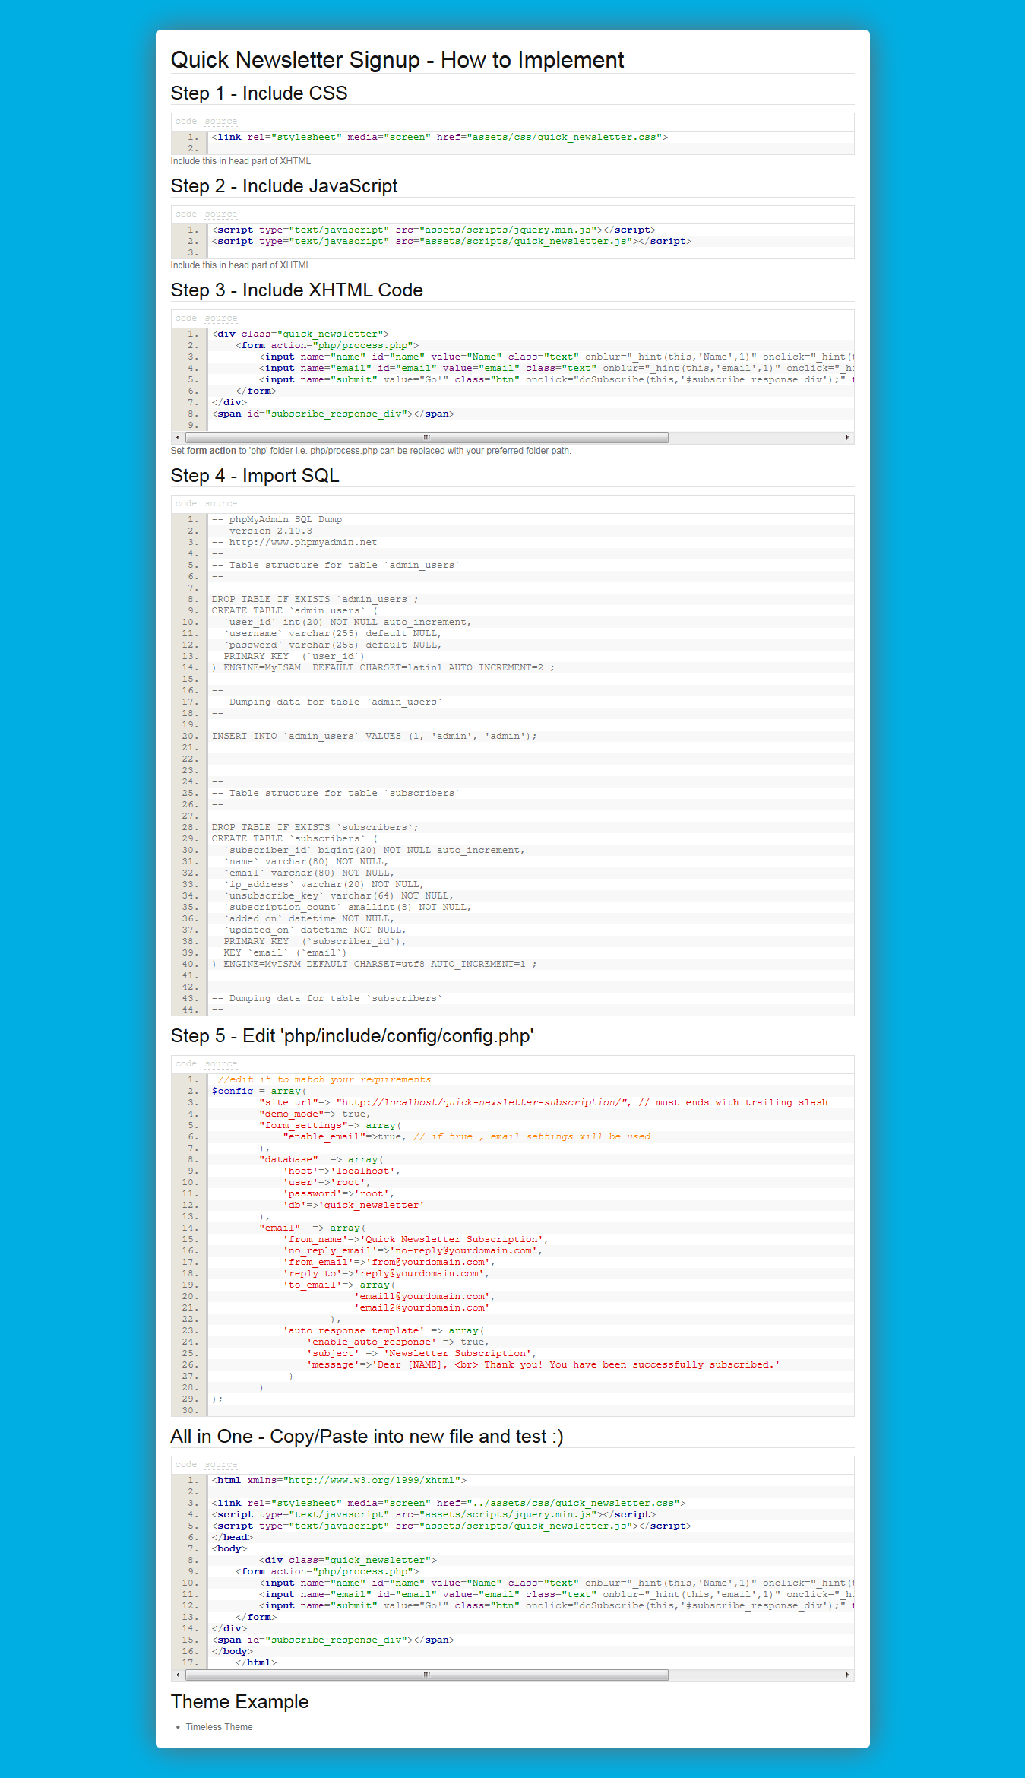This screenshot has height=1778, width=1025.
Task: Click 'Dumping data for table `subscribers`' line
Action: click(x=327, y=999)
